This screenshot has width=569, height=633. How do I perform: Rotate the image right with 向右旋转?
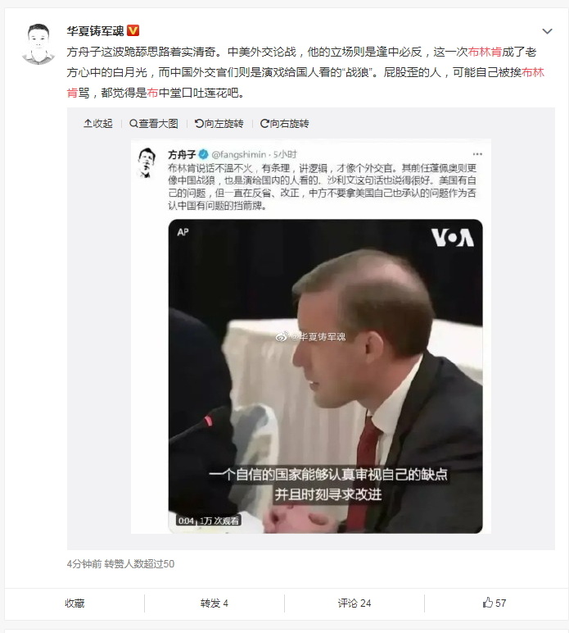[285, 124]
